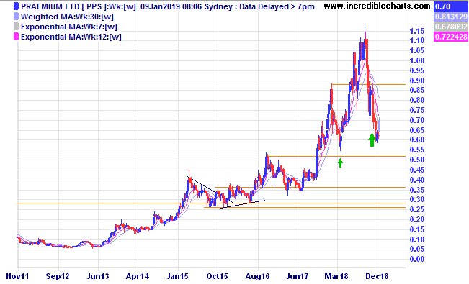
Task: Click the 0.45 price axis label
Action: [x=417, y=170]
